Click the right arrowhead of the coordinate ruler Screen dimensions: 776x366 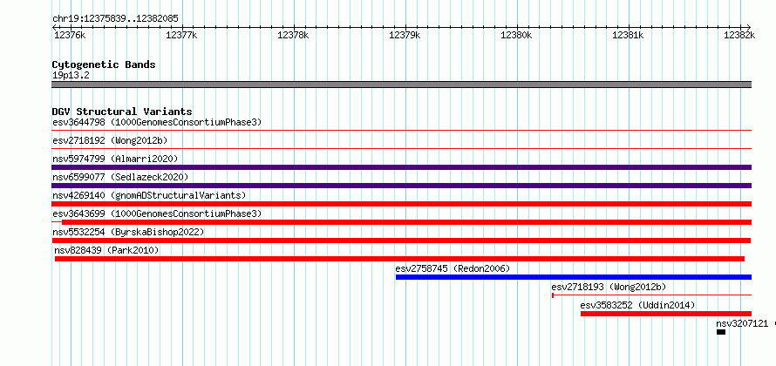749,27
